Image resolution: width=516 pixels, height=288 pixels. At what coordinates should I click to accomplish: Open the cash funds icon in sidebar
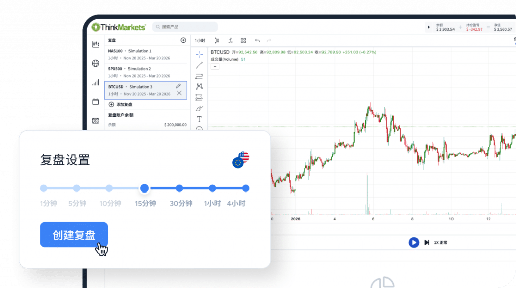click(95, 121)
